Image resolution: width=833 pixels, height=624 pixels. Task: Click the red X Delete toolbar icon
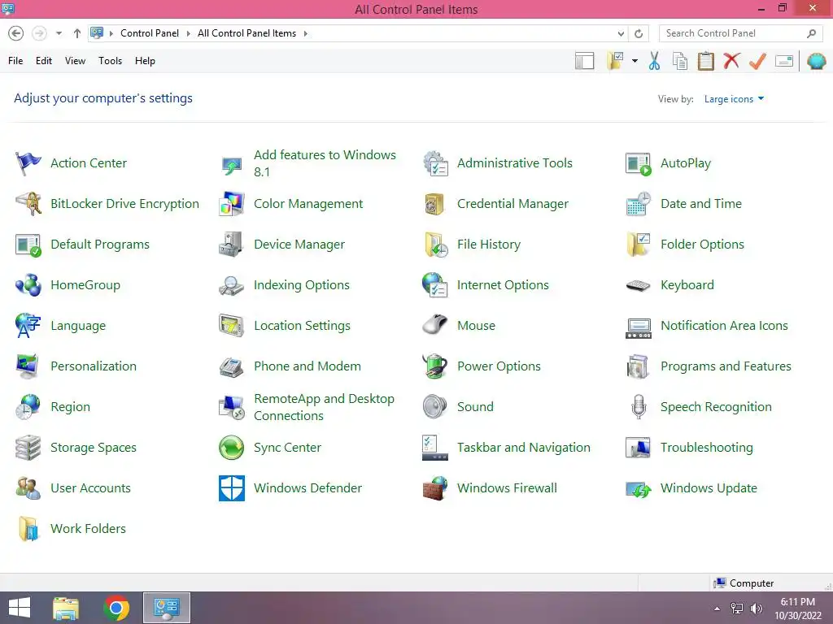point(731,60)
